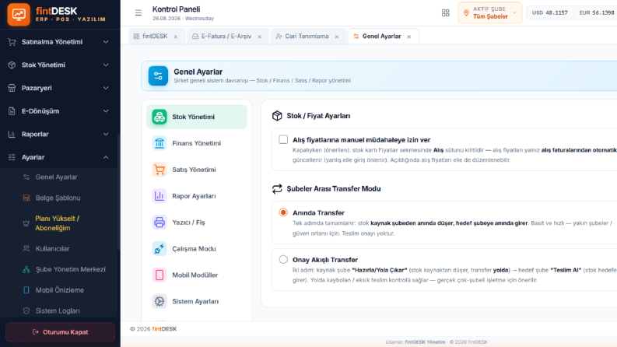Click USD 48.1157 exchange rate

coord(550,13)
